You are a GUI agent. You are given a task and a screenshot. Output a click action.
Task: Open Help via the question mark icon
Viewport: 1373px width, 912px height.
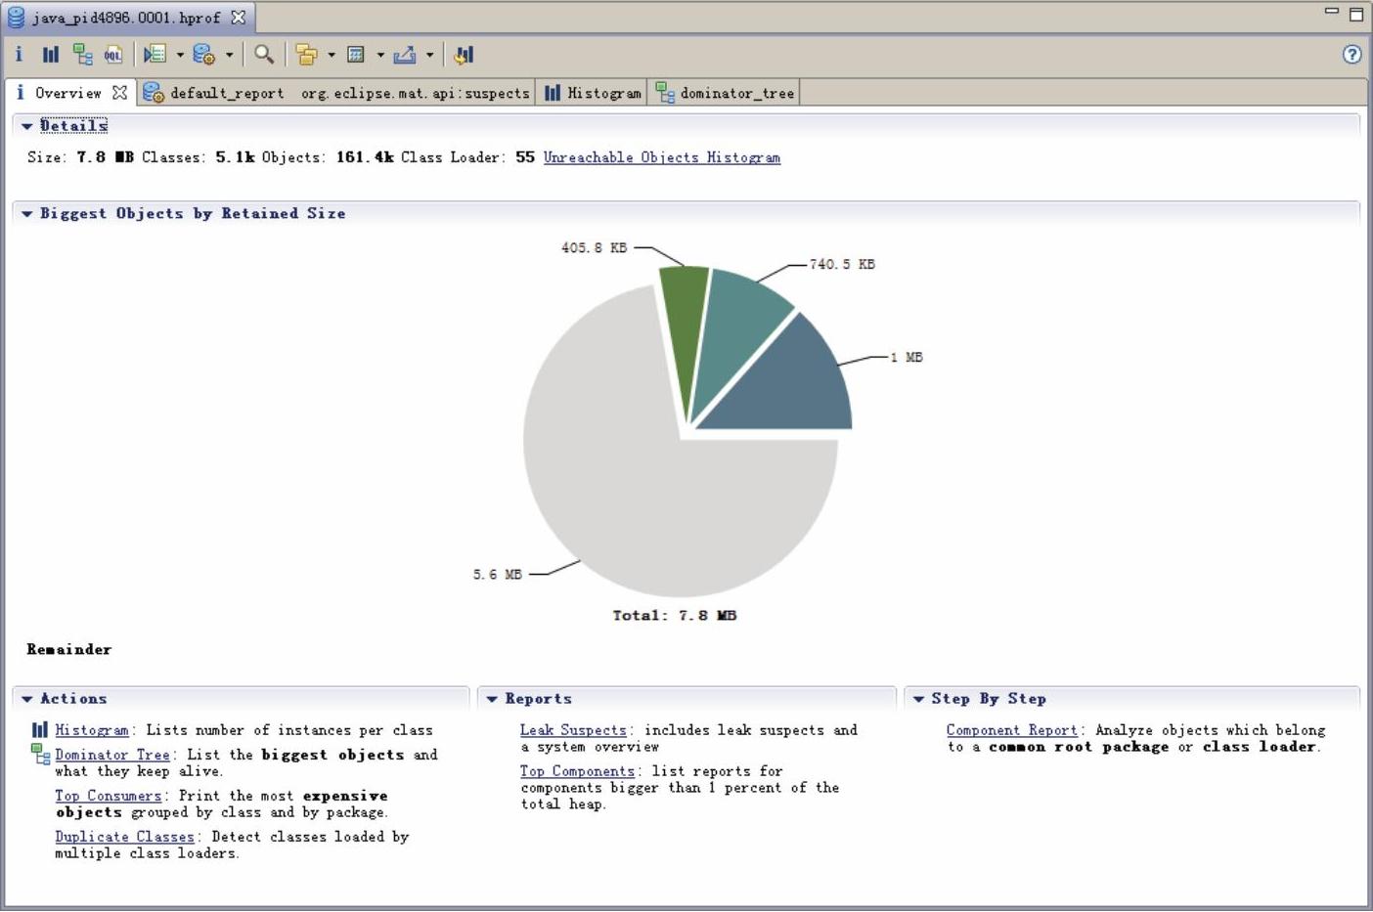(x=1351, y=55)
